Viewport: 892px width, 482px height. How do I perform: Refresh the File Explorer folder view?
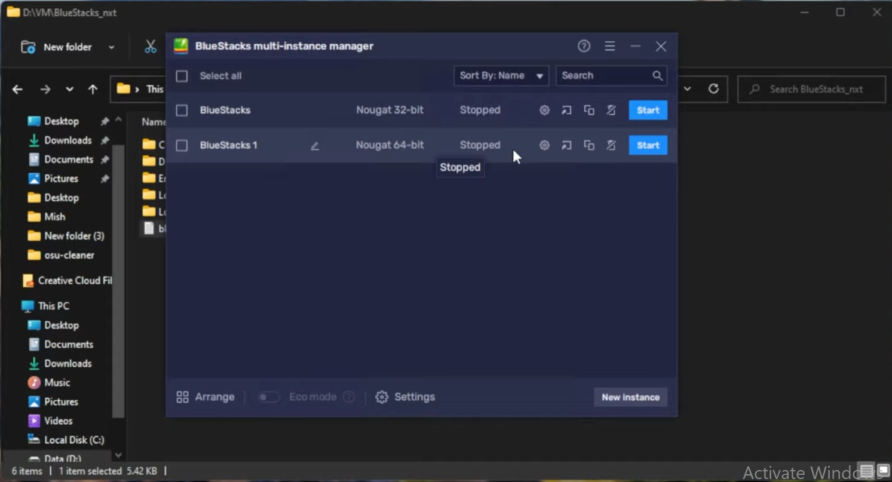tap(713, 89)
